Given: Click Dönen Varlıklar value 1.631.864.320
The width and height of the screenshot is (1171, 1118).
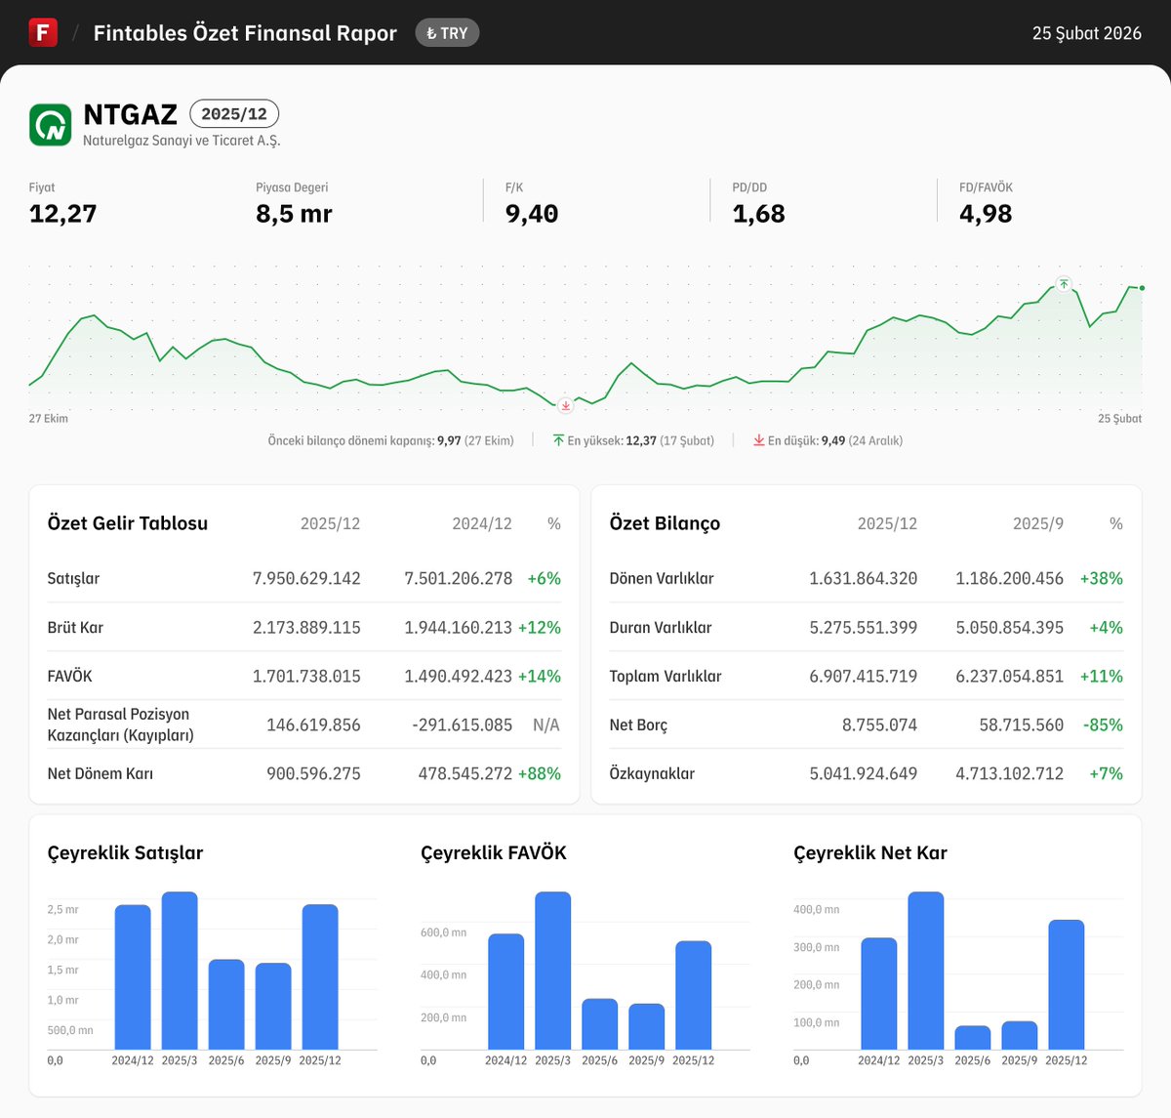Looking at the screenshot, I should (864, 578).
